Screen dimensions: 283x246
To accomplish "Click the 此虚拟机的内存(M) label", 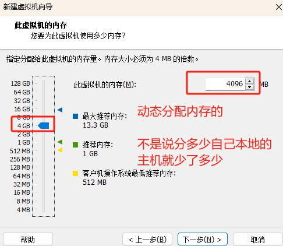I will pos(105,85).
